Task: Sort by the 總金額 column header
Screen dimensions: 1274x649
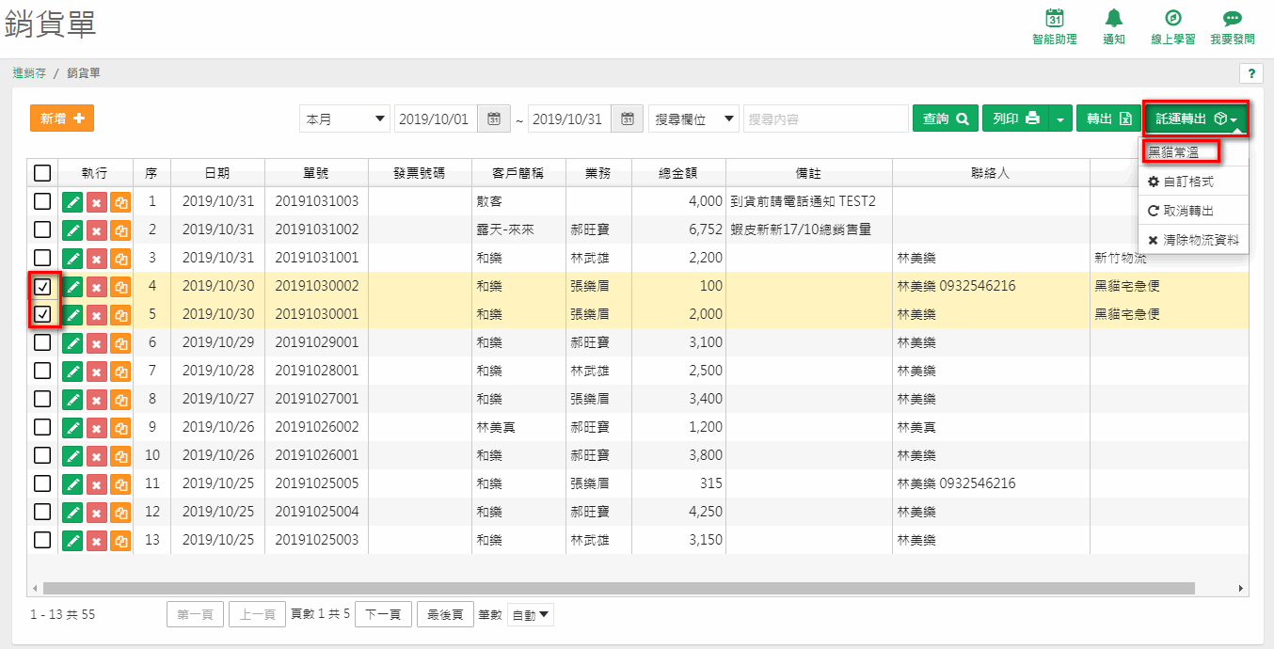Action: point(678,173)
